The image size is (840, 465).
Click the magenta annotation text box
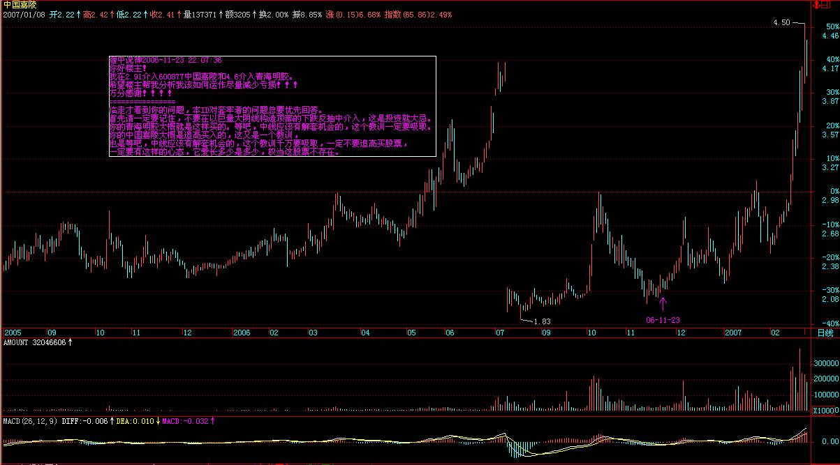tap(272, 107)
